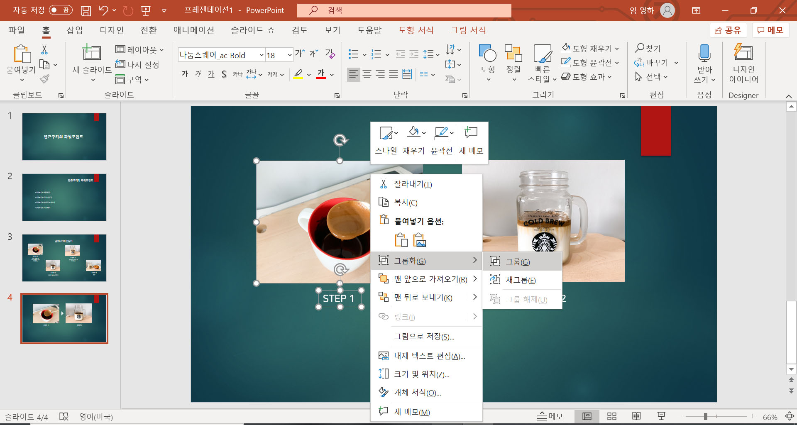Click the Save icon in title bar
The width and height of the screenshot is (797, 425).
coord(86,10)
